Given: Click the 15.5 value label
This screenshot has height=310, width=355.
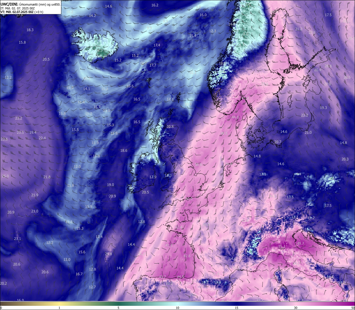Looking at the screenshot, I should 75,130.
